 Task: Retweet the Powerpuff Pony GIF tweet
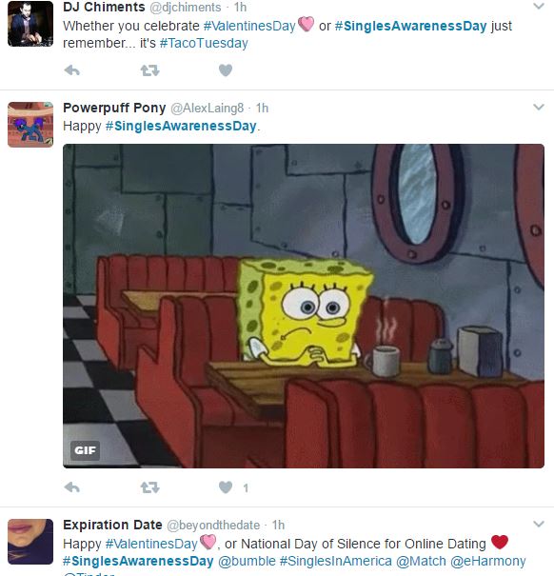(149, 487)
